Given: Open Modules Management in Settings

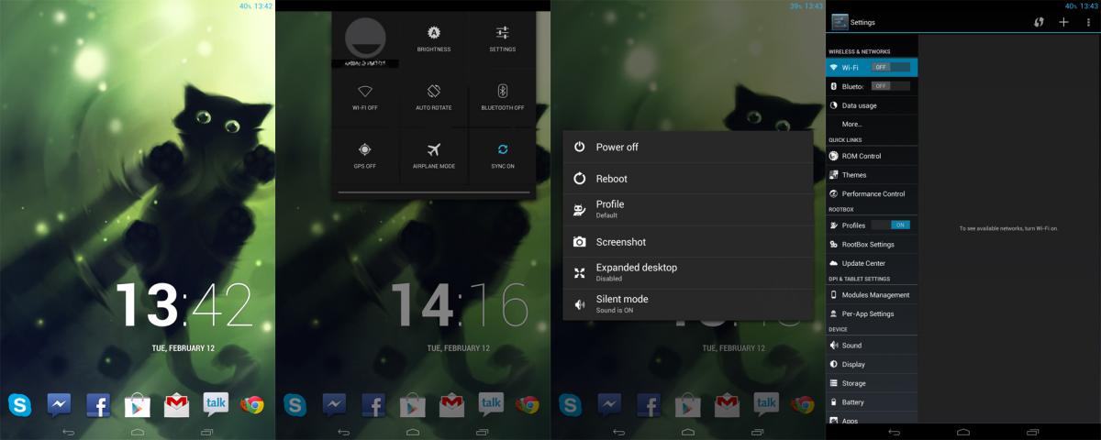Looking at the screenshot, I should click(872, 295).
